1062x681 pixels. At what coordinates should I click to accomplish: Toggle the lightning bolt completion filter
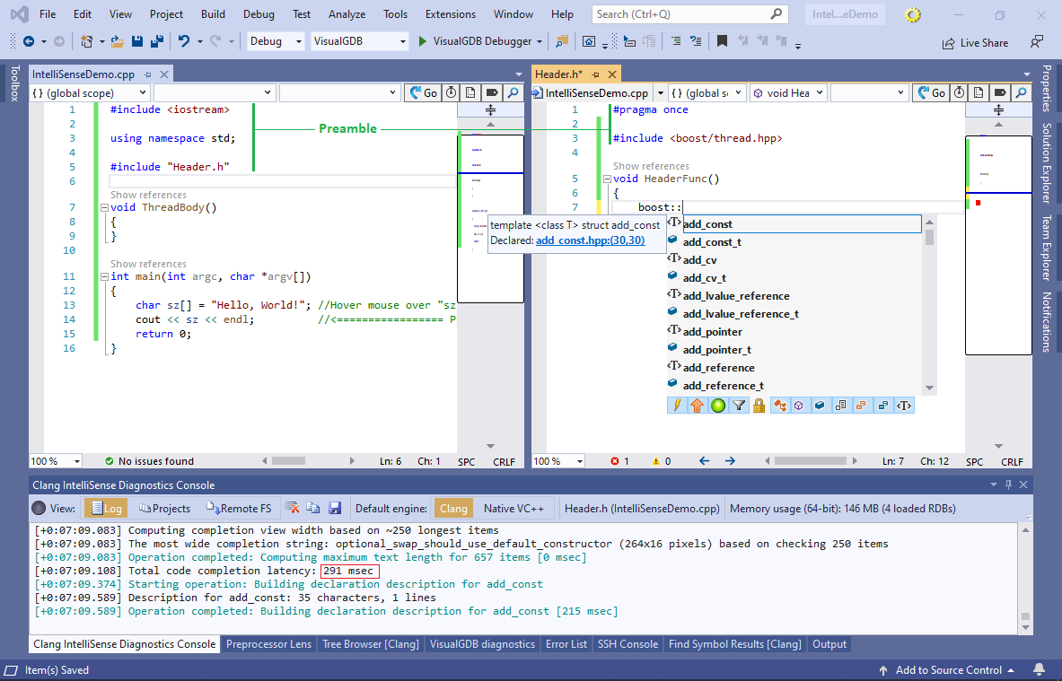(677, 406)
